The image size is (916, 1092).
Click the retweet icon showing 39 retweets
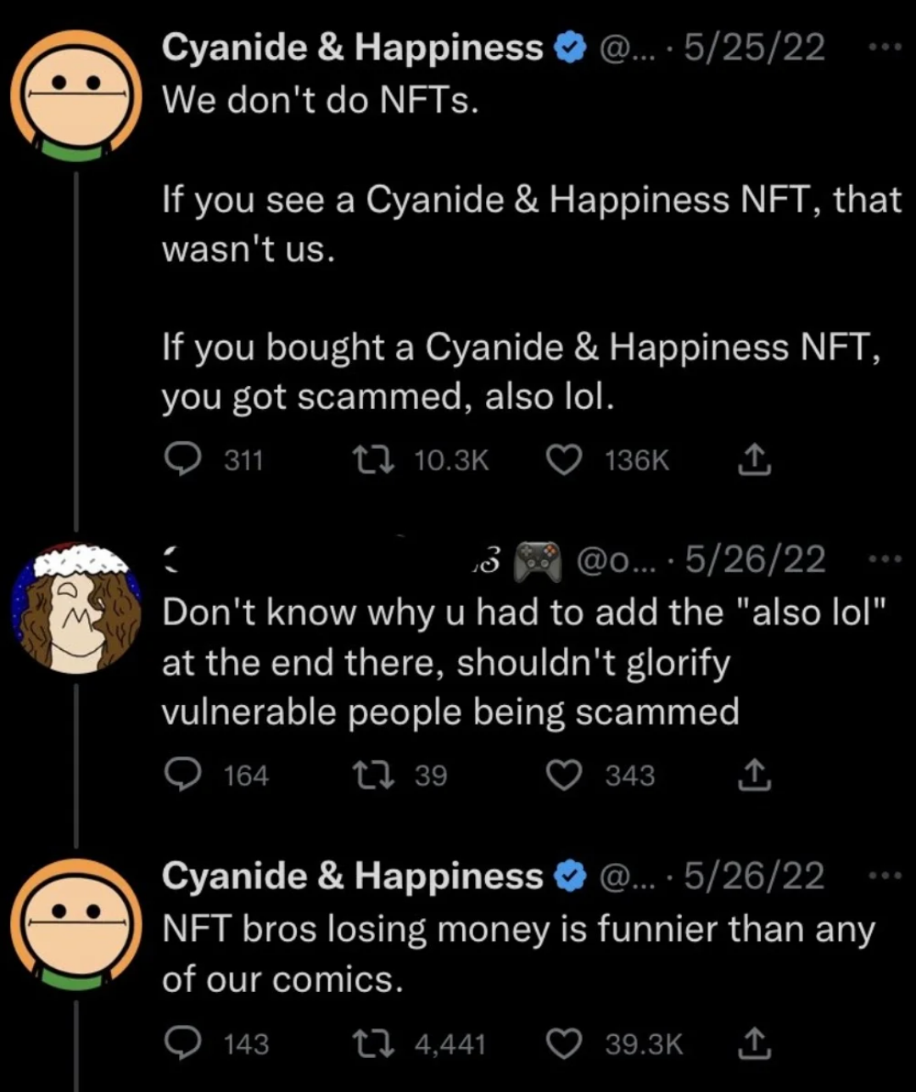coord(373,774)
